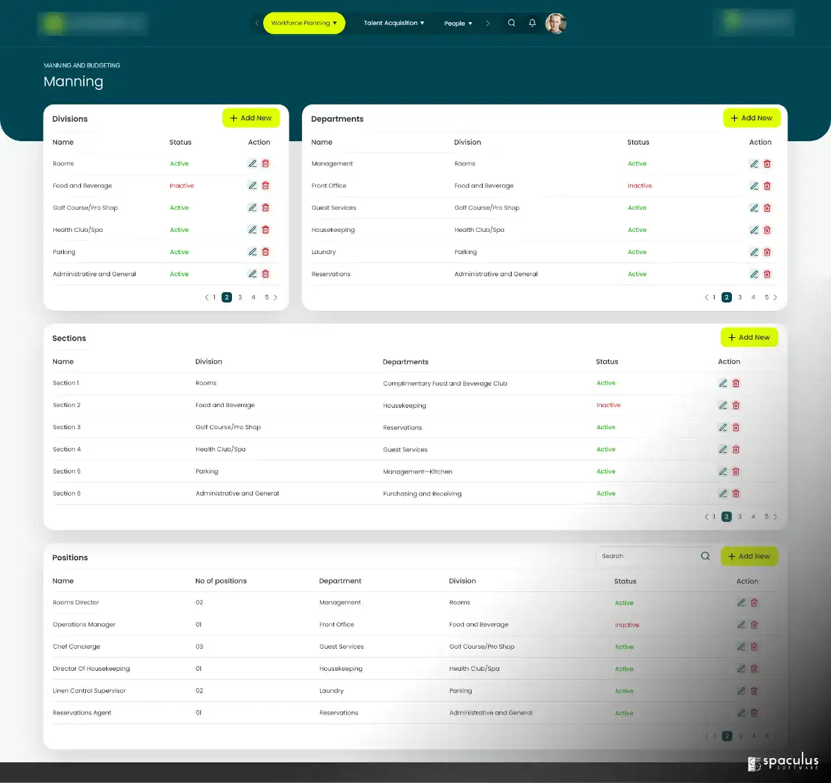Viewport: 831px width, 783px height.
Task: Edit Section 3 in Sections table
Action: point(723,427)
